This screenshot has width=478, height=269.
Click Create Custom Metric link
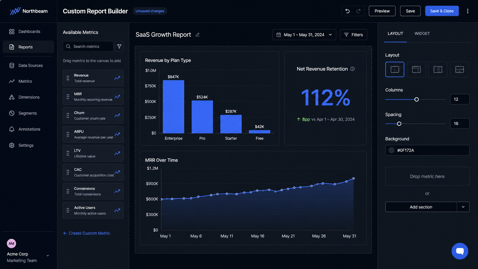tap(86, 233)
